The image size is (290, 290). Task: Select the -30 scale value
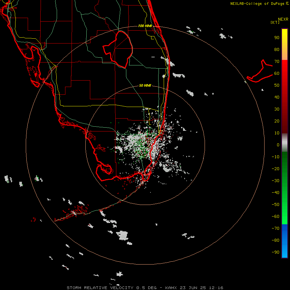point(275,181)
